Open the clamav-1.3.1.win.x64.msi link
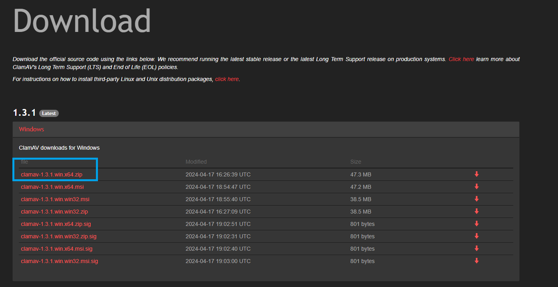This screenshot has height=287, width=558. [x=52, y=187]
